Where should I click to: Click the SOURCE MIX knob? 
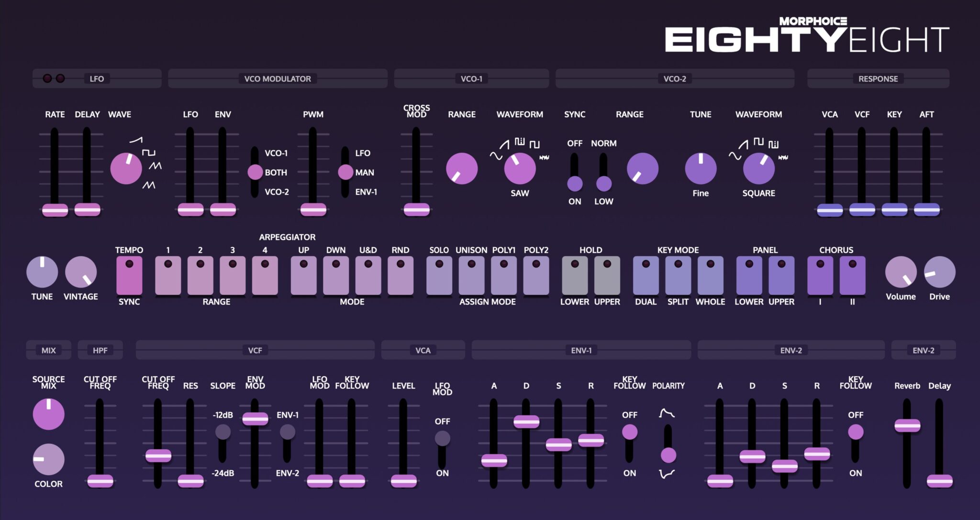click(48, 414)
